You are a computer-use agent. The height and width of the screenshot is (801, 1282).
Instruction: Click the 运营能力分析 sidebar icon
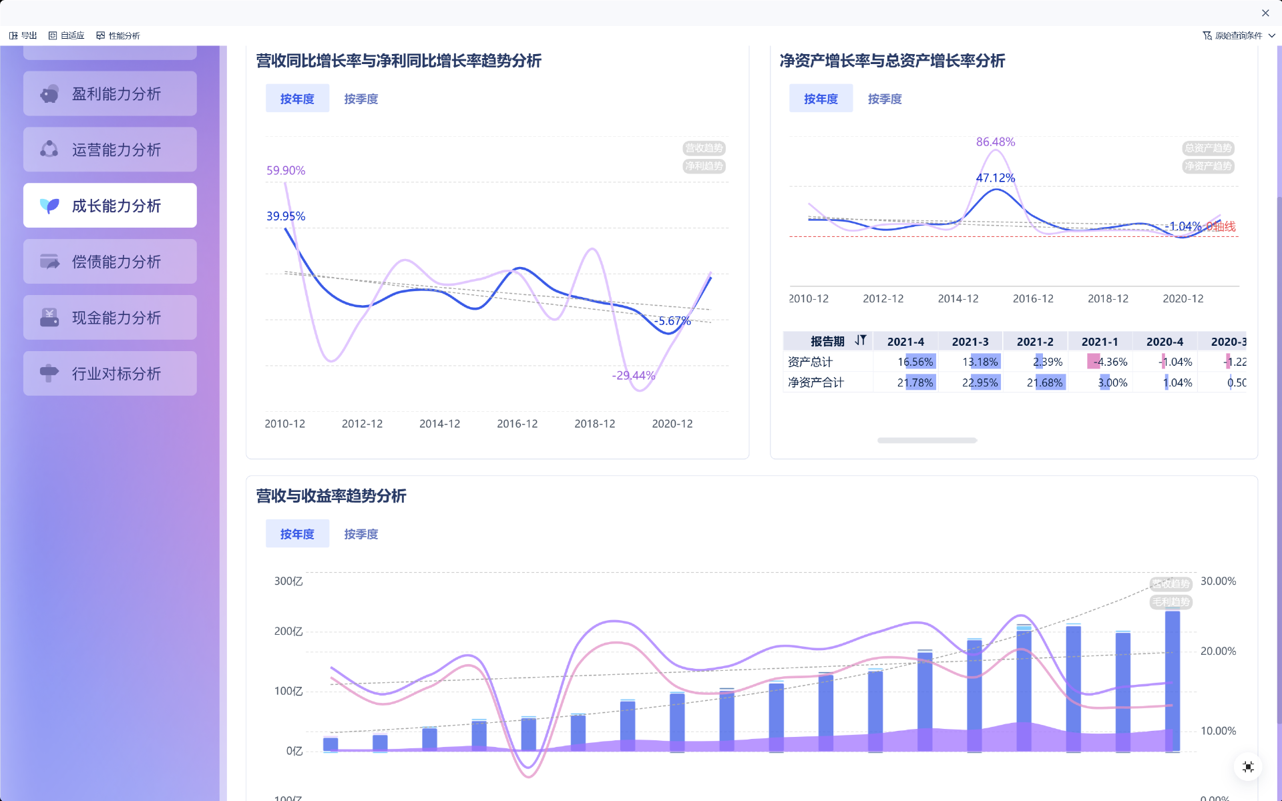(49, 150)
